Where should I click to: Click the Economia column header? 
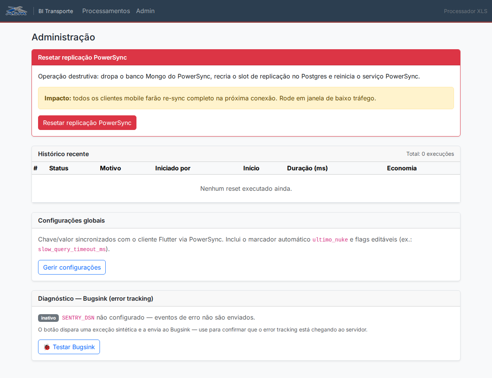click(402, 168)
